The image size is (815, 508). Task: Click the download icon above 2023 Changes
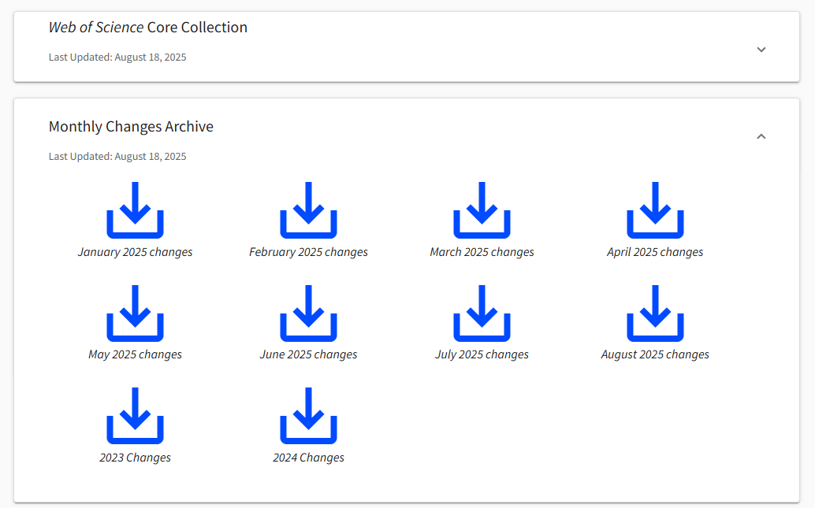(135, 415)
